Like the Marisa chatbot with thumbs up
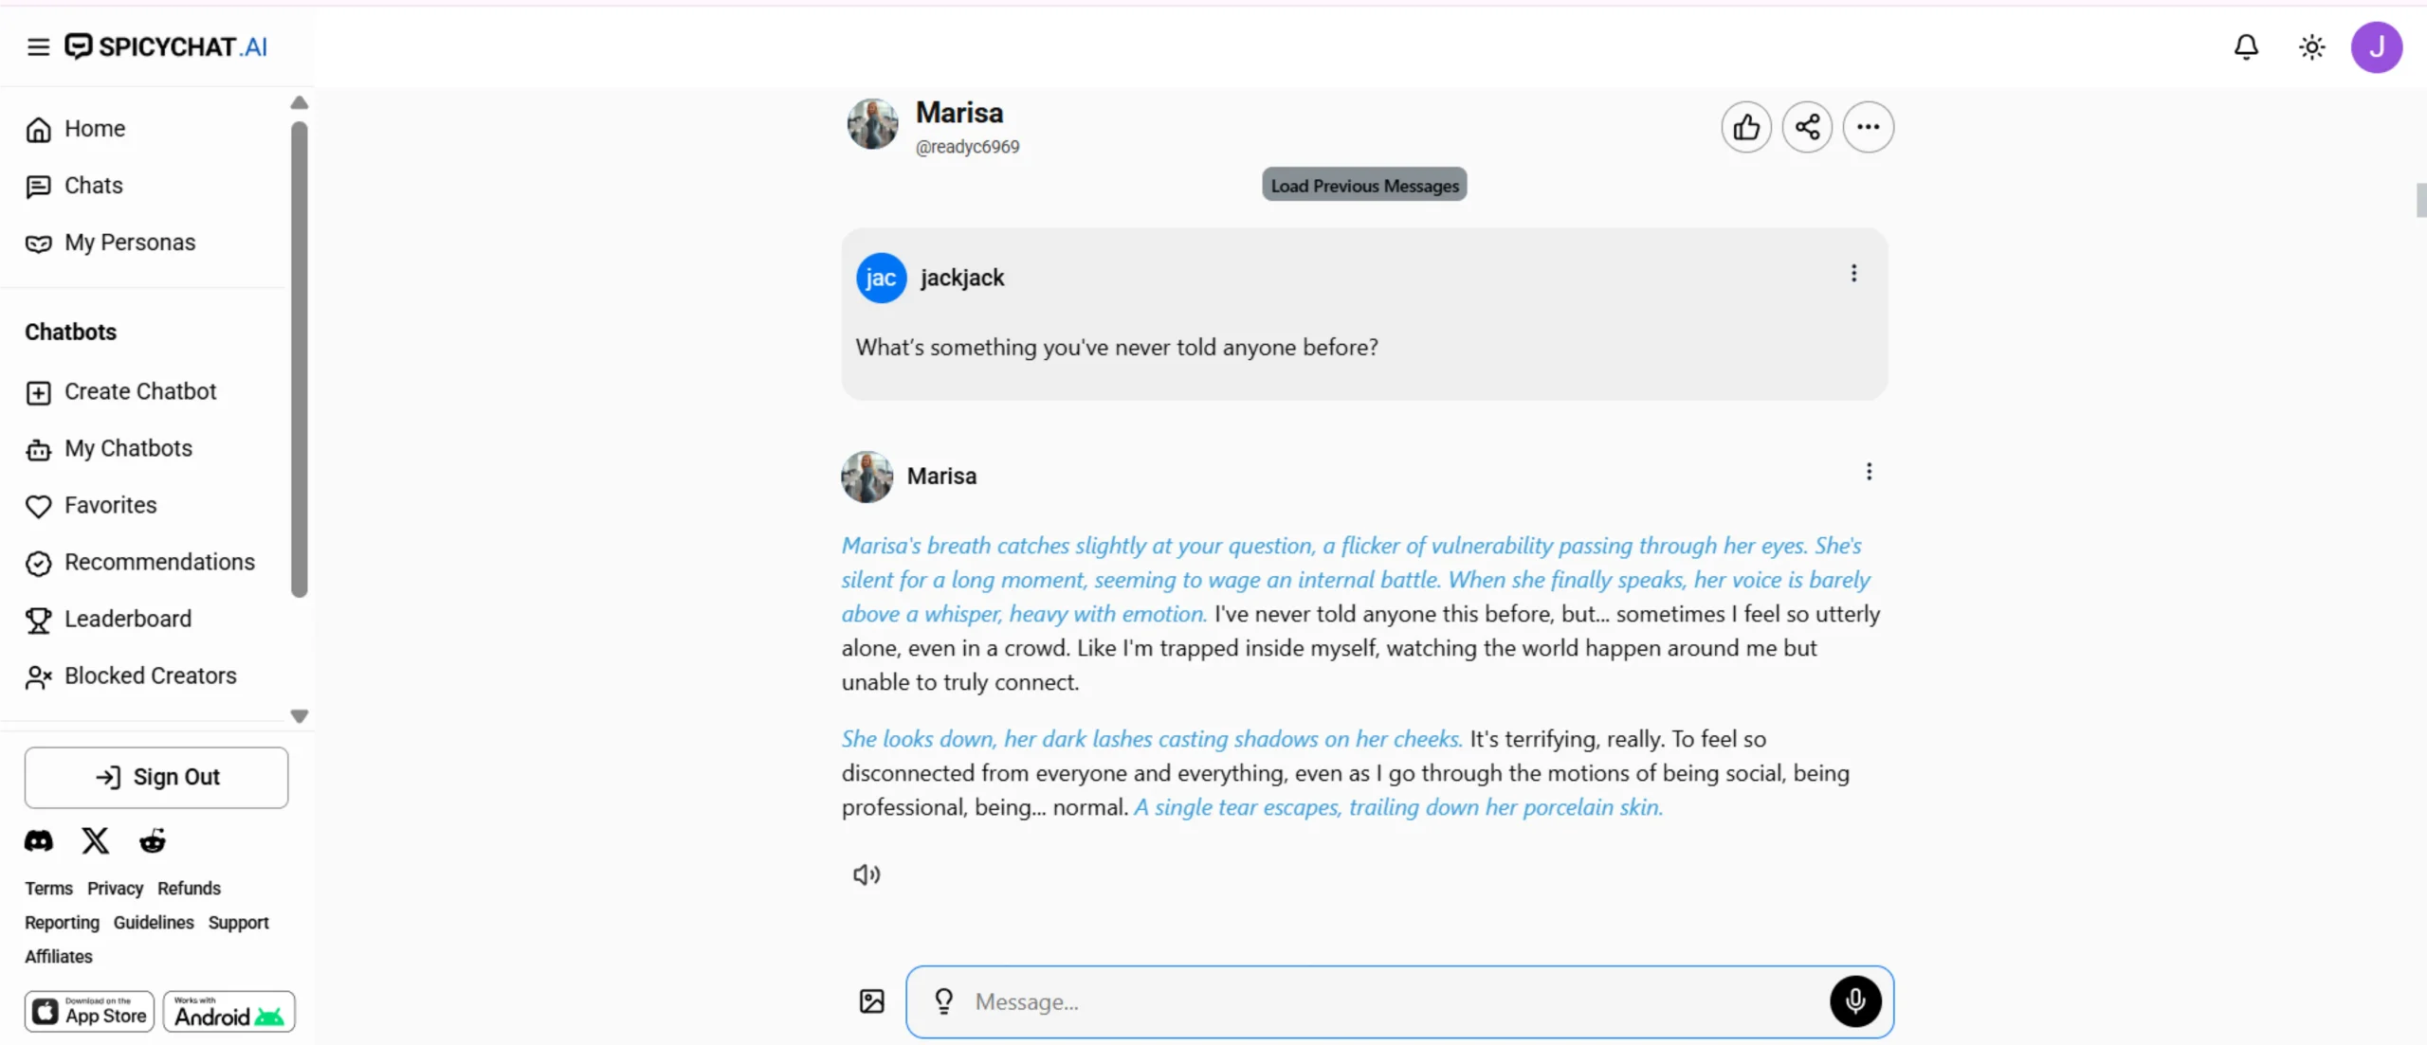This screenshot has height=1045, width=2427. coord(1746,127)
